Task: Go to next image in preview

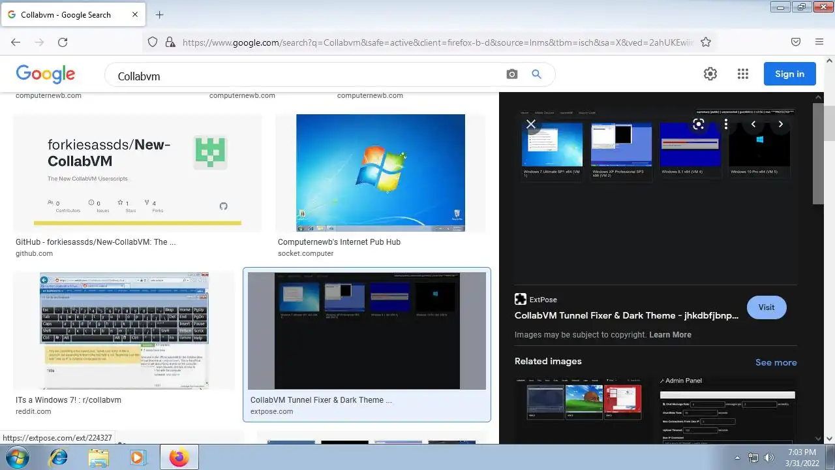Action: (780, 124)
